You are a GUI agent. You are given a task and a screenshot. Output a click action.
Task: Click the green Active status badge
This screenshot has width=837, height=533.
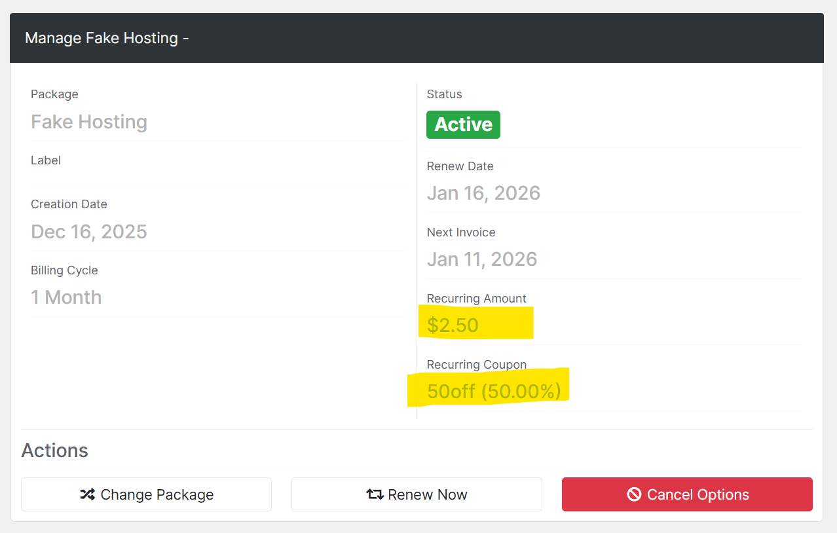[x=463, y=124]
